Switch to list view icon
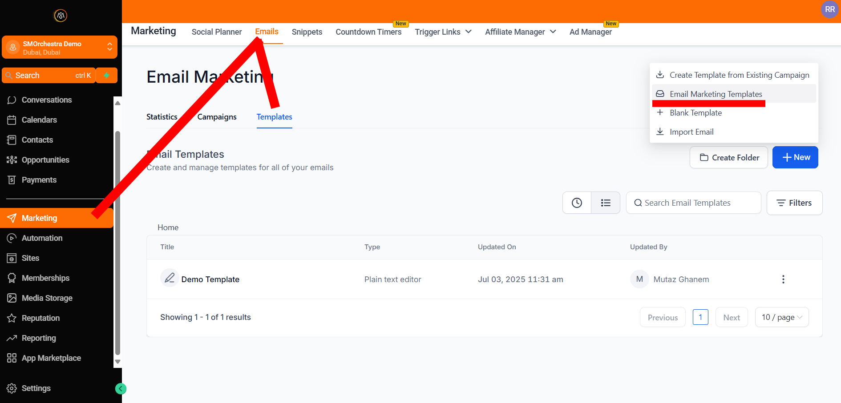Screen dimensions: 841x403 point(606,203)
